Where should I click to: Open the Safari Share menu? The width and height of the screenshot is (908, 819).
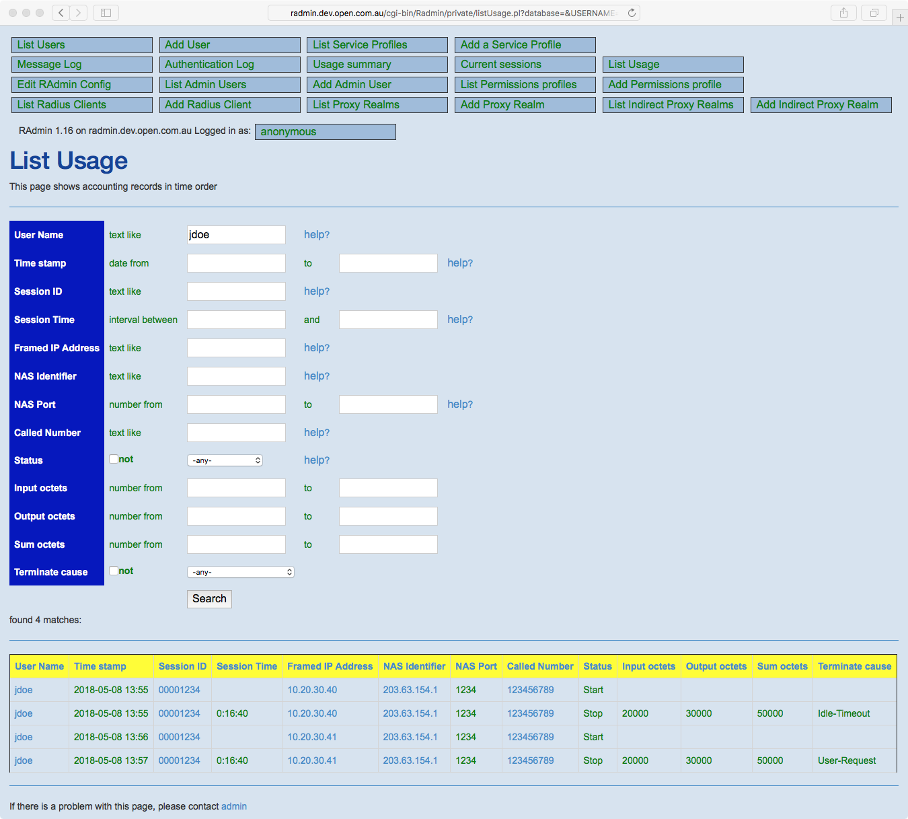[x=843, y=13]
